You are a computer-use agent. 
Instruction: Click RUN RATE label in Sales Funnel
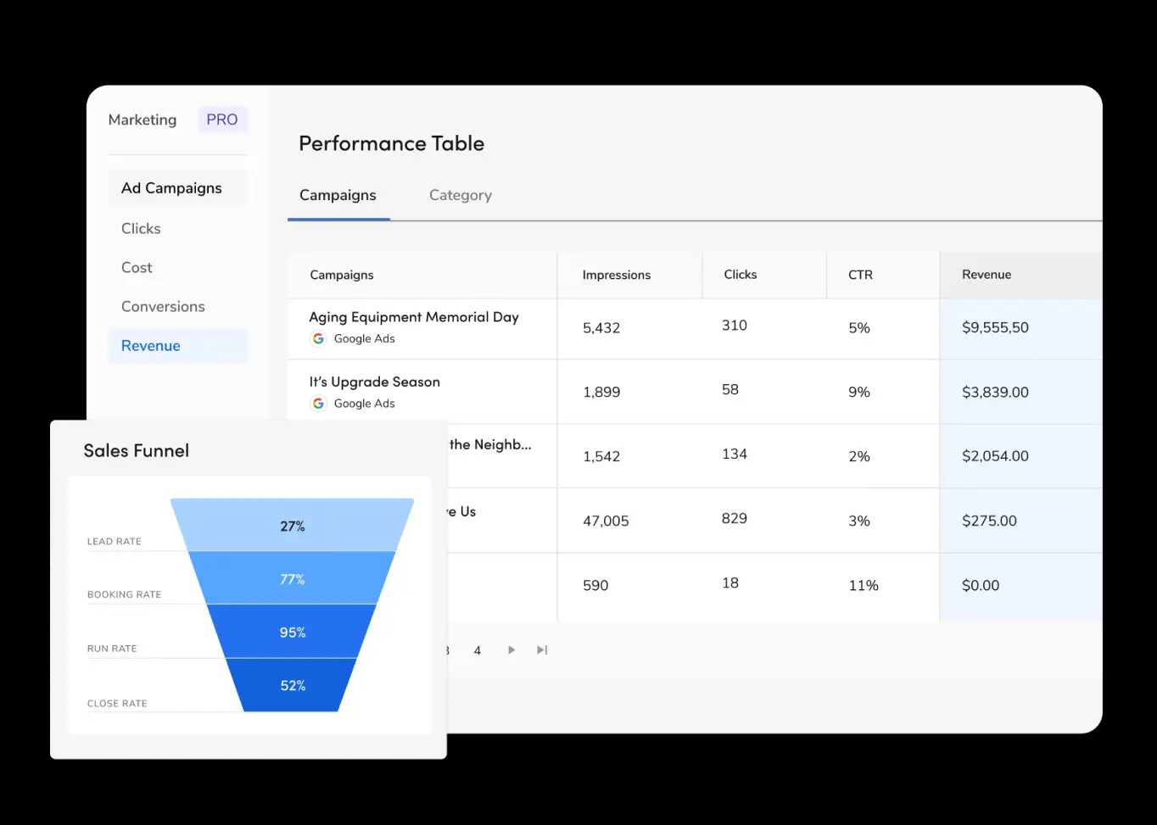coord(112,649)
